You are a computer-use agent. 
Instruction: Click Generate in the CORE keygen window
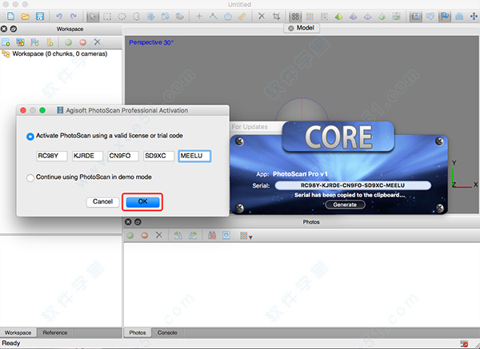[x=345, y=204]
